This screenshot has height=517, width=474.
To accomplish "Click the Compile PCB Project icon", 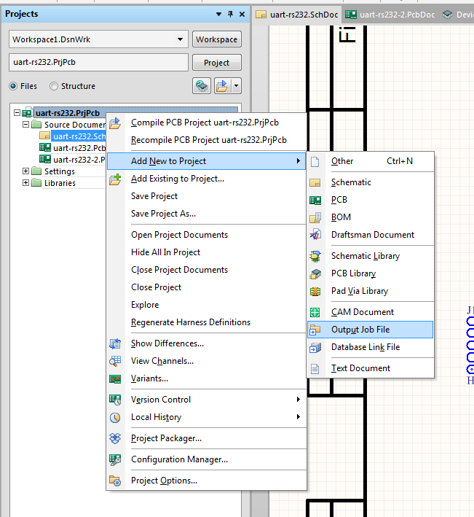I will coord(115,123).
